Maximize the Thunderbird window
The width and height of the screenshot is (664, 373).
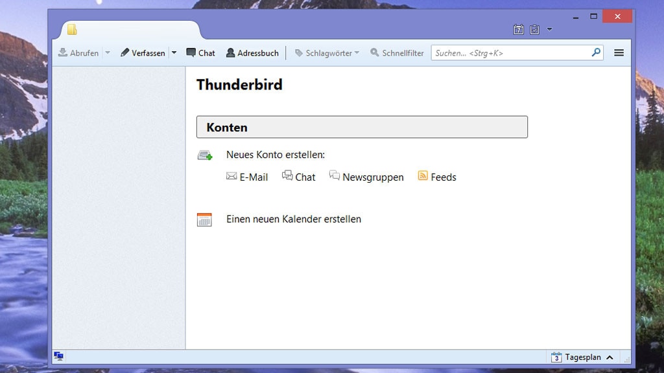[594, 16]
